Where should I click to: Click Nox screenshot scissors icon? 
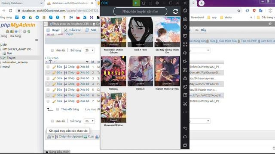[x=185, y=104]
